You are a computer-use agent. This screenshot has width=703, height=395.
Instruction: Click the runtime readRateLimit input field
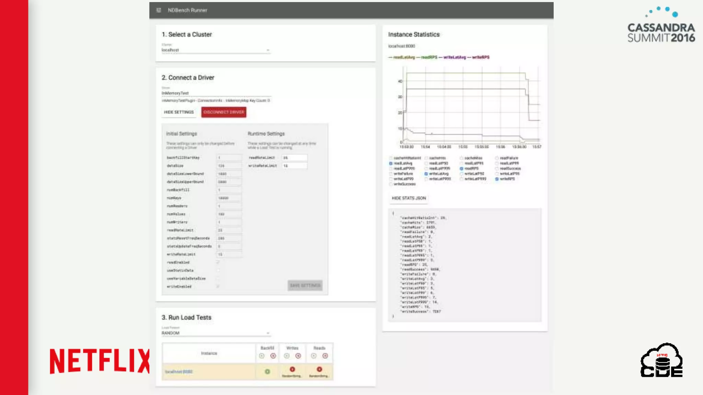[295, 158]
